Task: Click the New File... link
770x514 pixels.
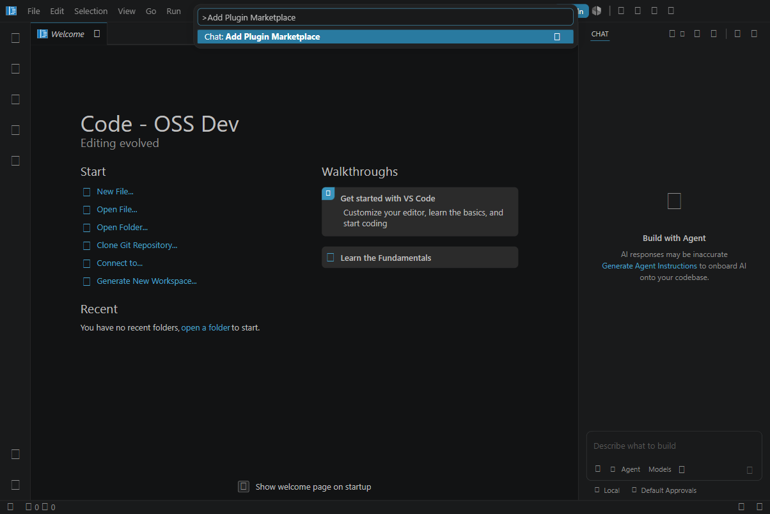Action: (x=115, y=192)
